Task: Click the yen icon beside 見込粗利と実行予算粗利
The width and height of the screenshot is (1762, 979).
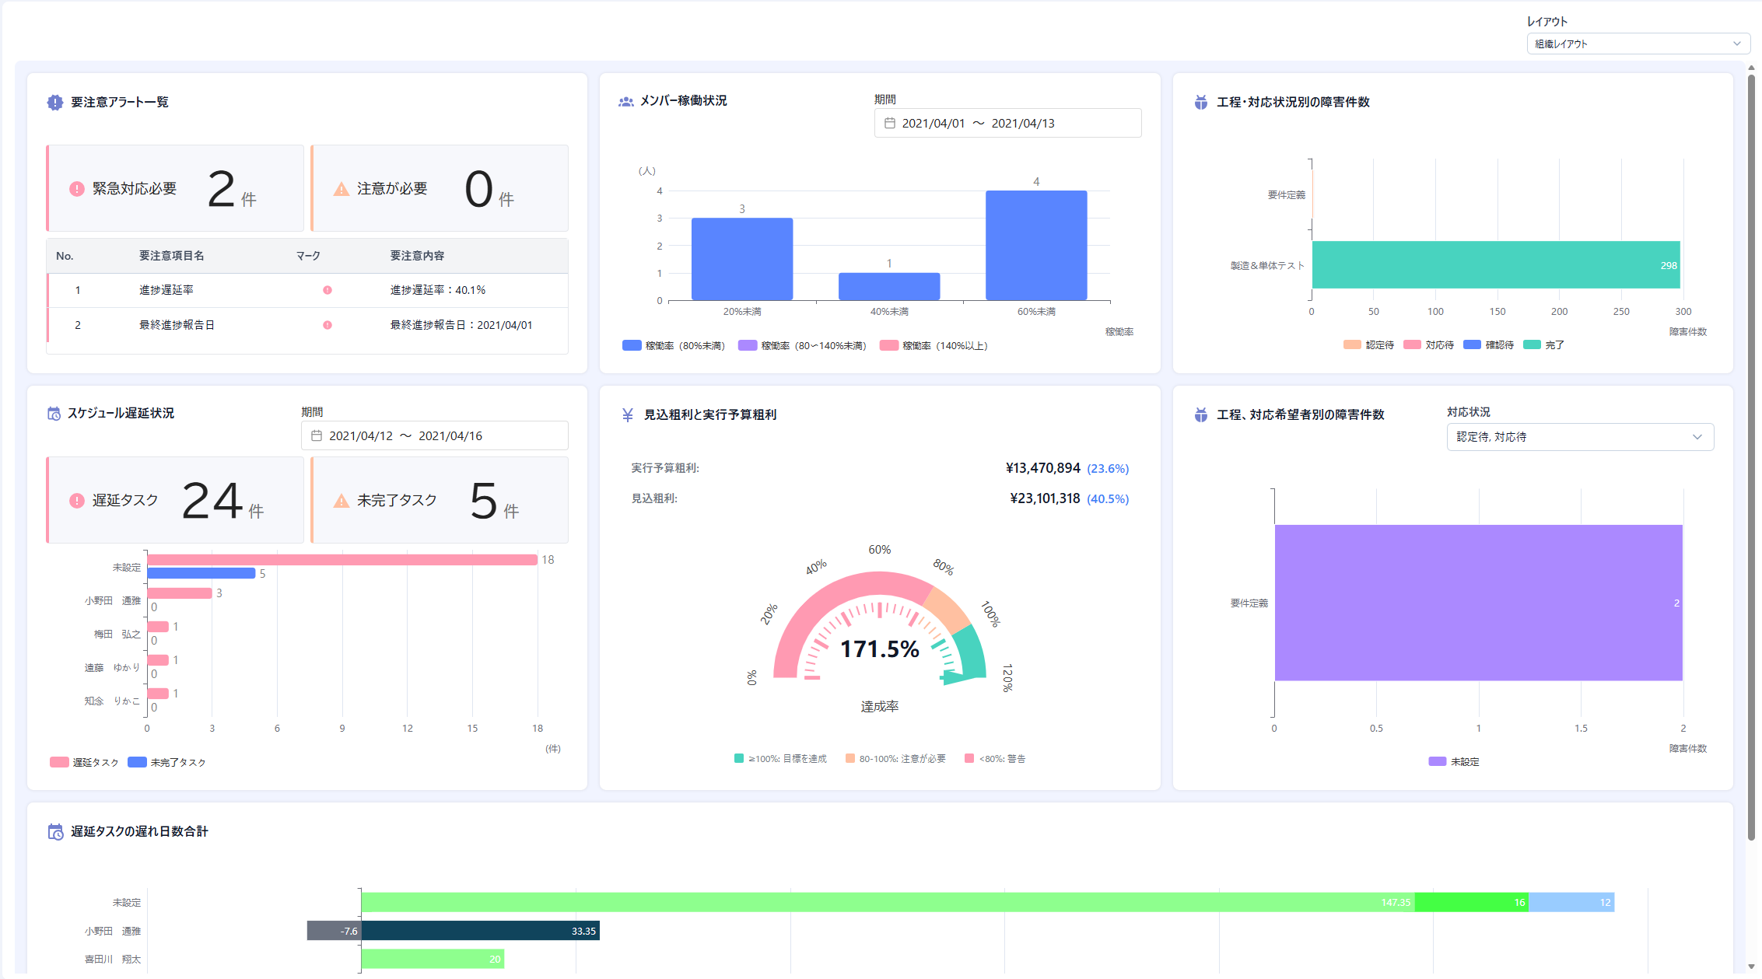Action: click(x=628, y=415)
